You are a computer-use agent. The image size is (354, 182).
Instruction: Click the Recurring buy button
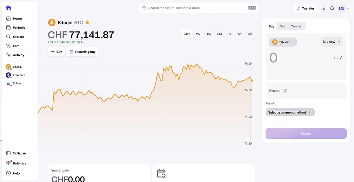[82, 52]
